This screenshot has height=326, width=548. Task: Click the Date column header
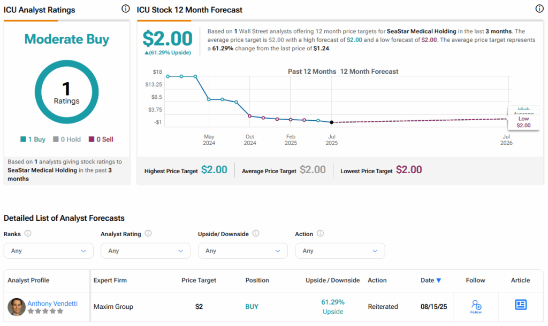[427, 280]
